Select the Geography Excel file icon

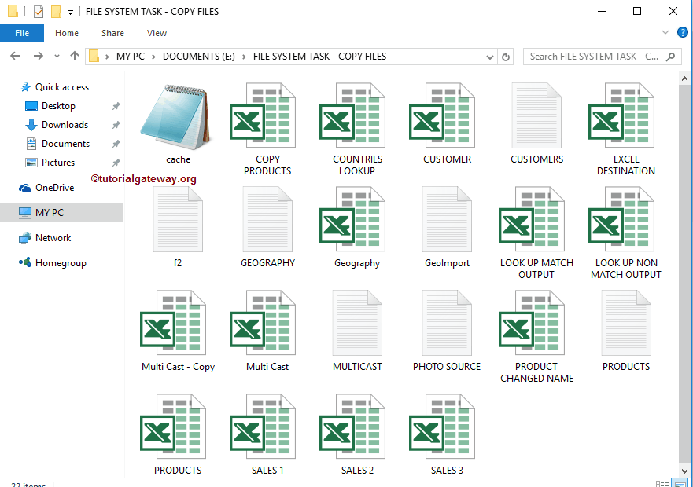tap(352, 219)
